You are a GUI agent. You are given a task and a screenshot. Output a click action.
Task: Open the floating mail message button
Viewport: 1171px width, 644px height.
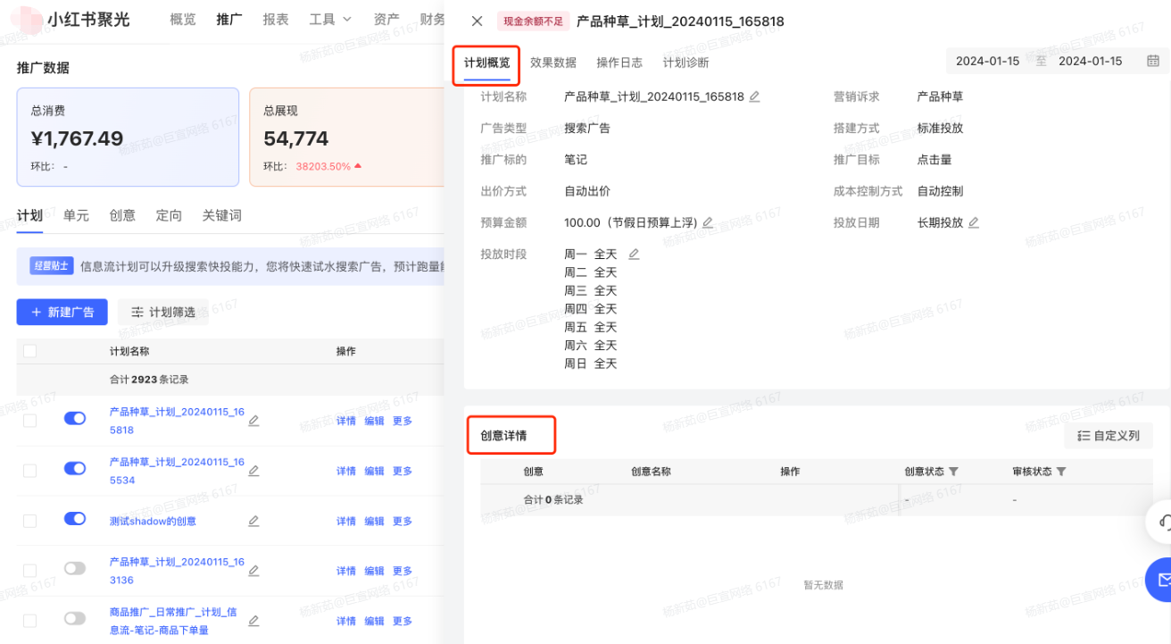[x=1160, y=581]
